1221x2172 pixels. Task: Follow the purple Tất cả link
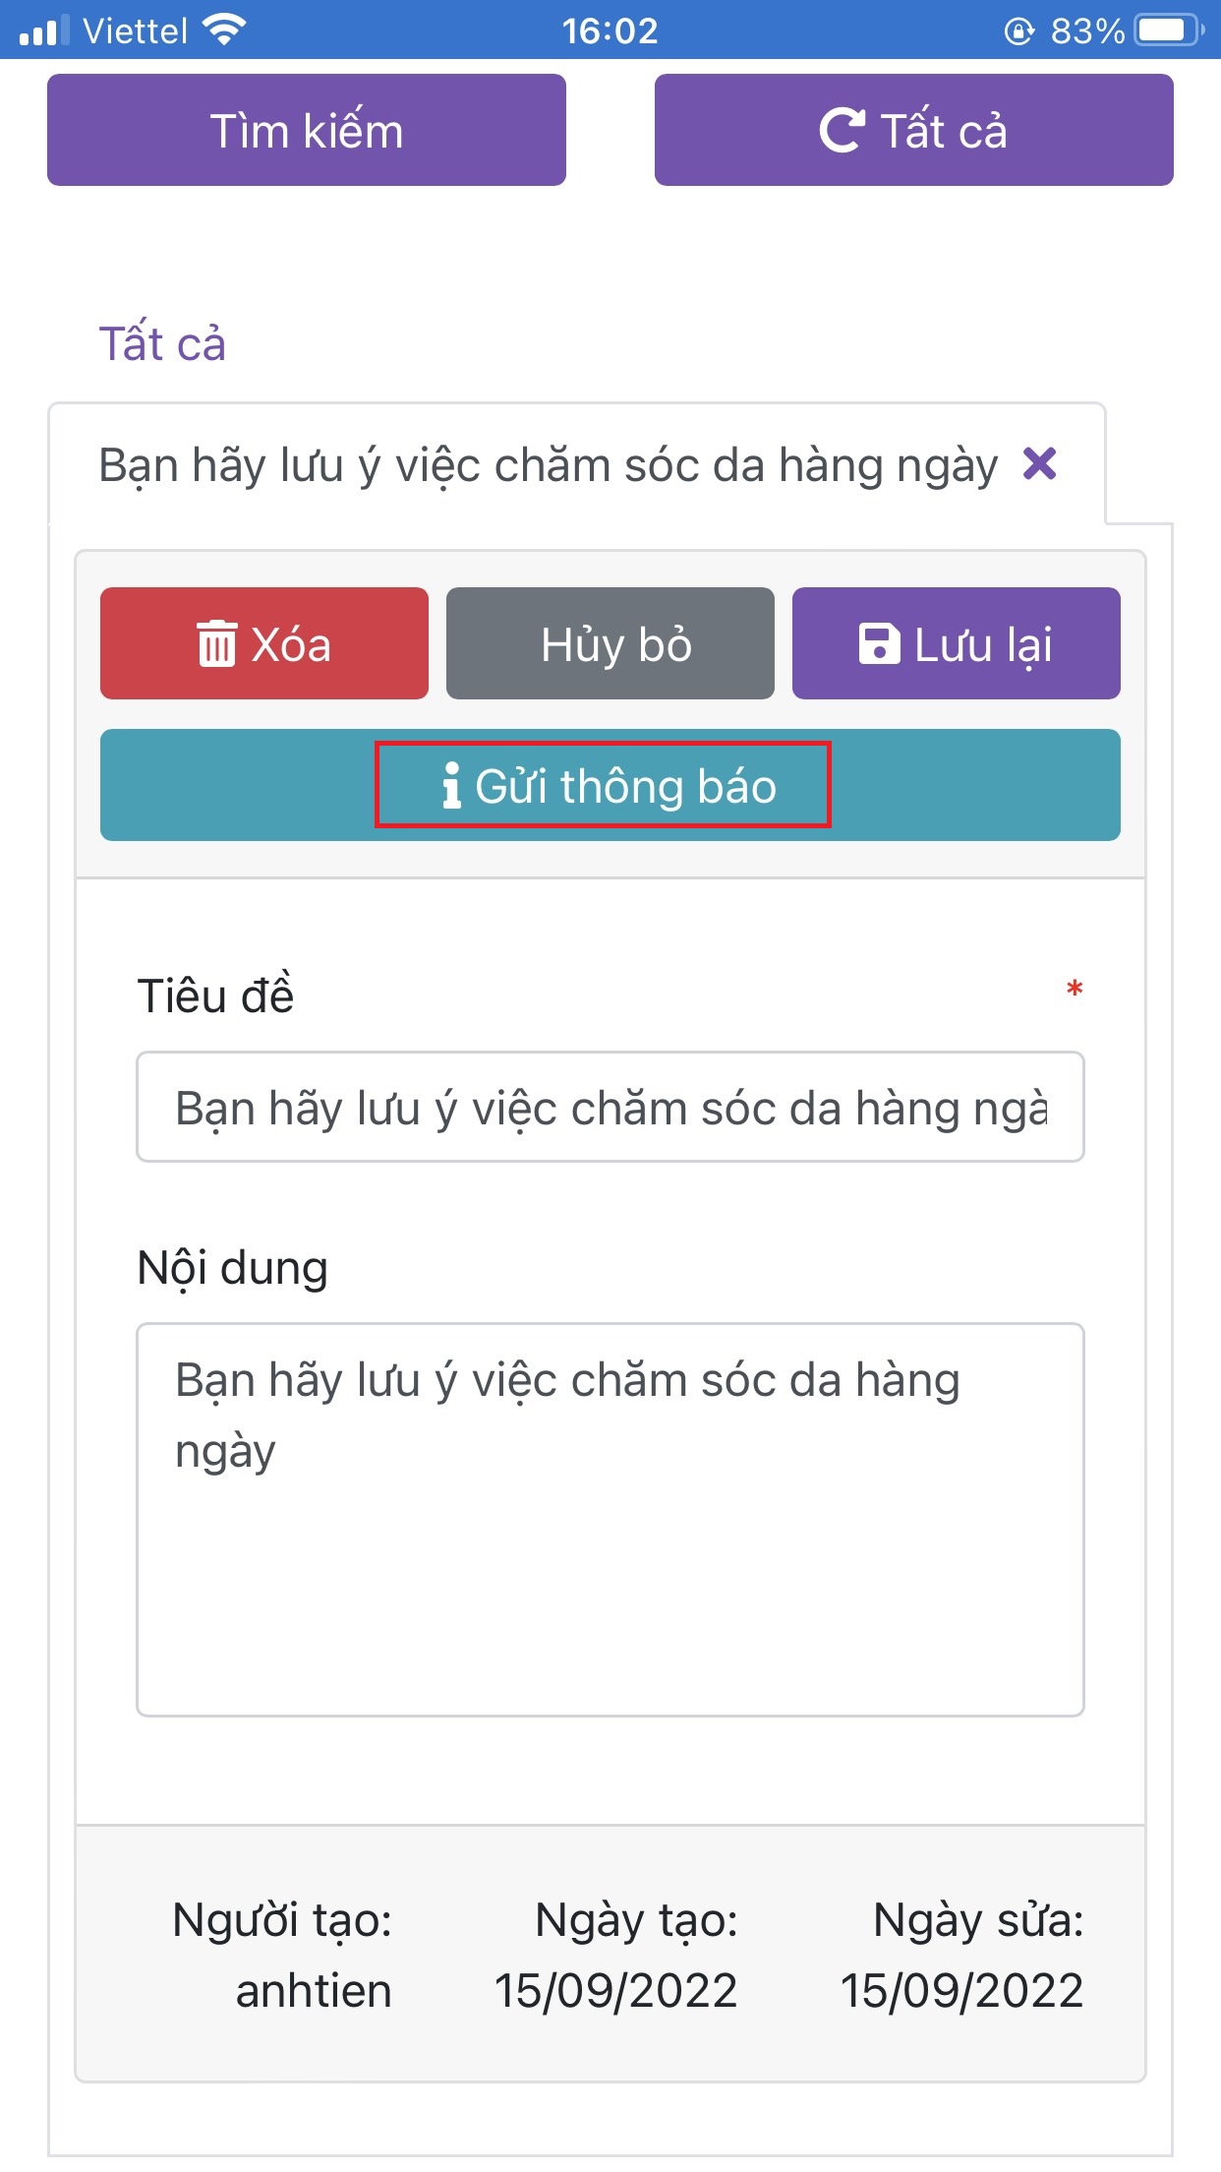click(162, 343)
